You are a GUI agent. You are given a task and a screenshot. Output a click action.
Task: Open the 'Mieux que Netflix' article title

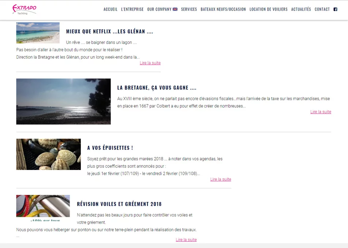coord(109,32)
